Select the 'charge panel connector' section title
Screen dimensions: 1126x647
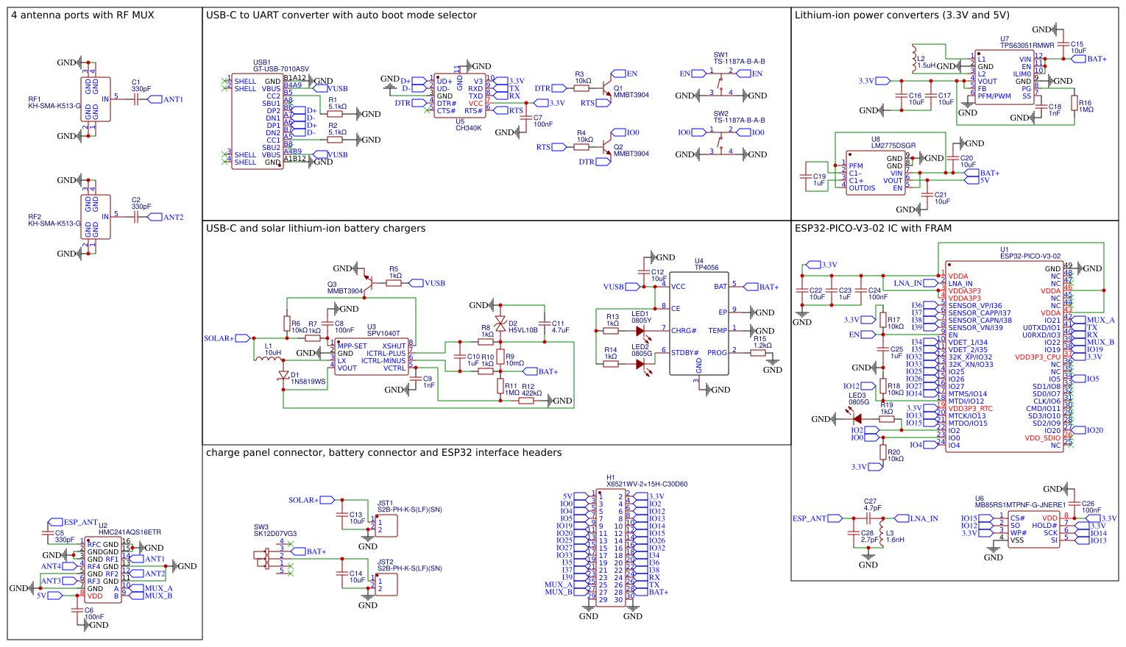pyautogui.click(x=384, y=453)
